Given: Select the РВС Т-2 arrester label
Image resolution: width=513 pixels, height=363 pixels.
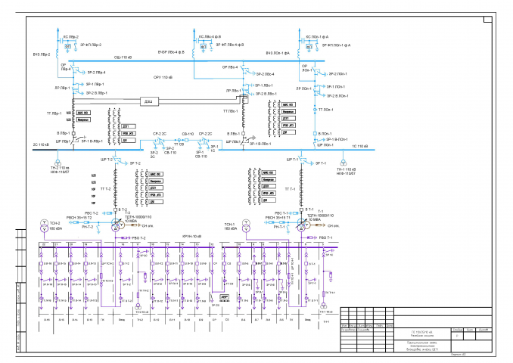Looking at the screenshot, I should point(92,213).
